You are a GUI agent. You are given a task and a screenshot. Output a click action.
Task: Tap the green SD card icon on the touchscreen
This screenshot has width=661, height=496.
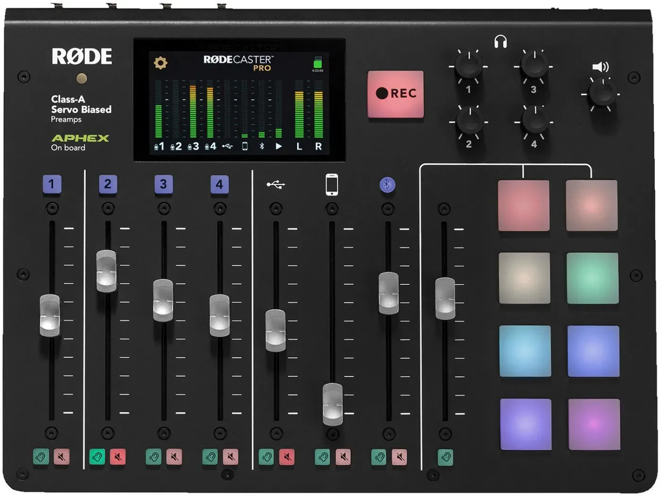[x=318, y=63]
